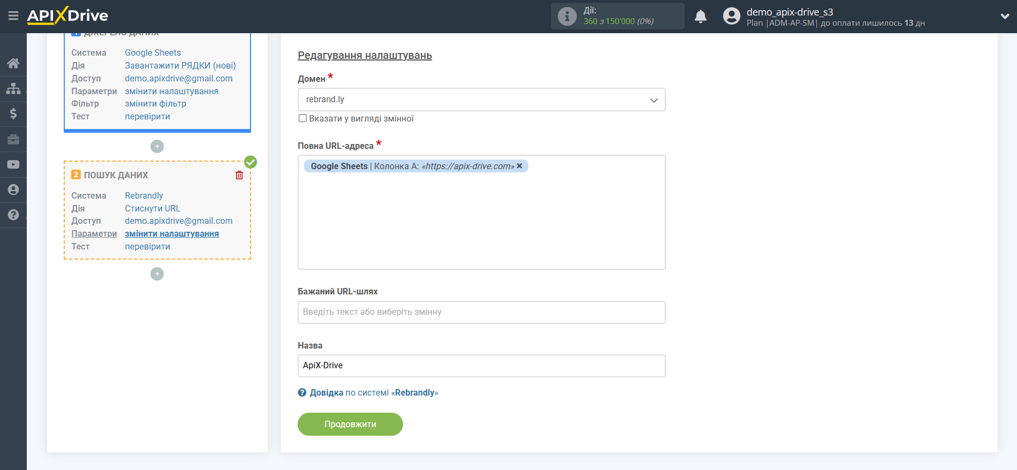Open the Домен dropdown rebrand.ly
The height and width of the screenshot is (470, 1017).
click(481, 100)
